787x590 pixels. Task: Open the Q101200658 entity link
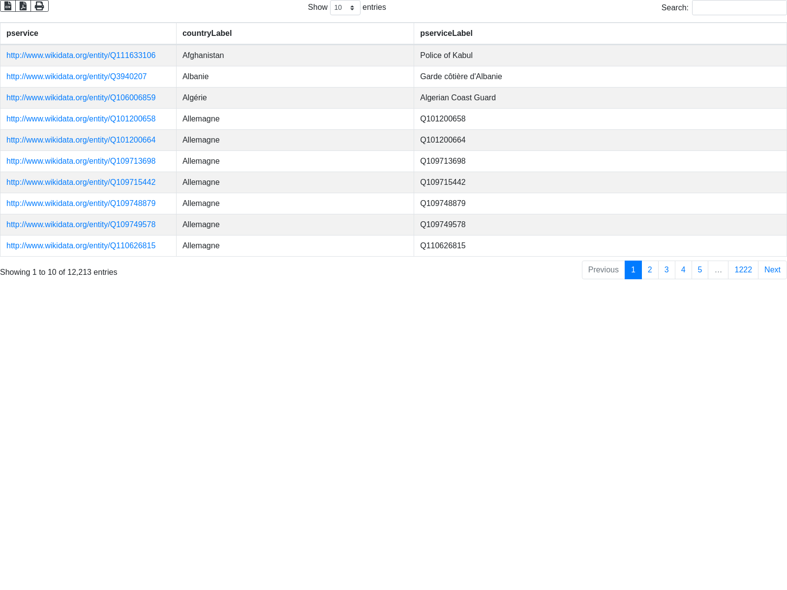pyautogui.click(x=81, y=119)
